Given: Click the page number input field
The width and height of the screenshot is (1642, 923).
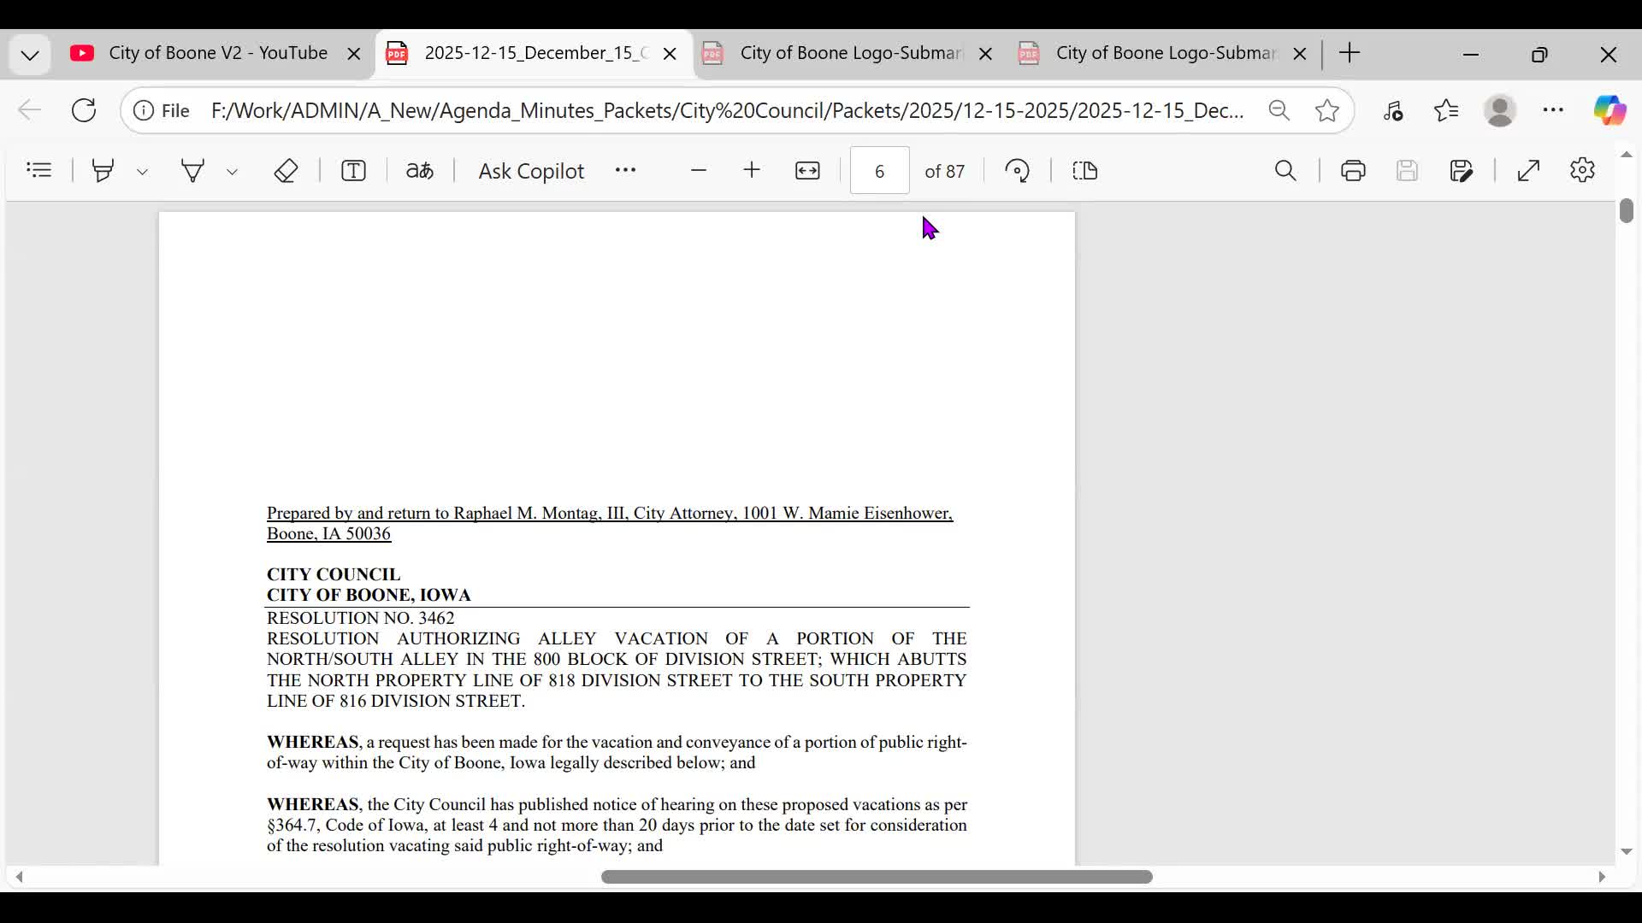Looking at the screenshot, I should 879,171.
